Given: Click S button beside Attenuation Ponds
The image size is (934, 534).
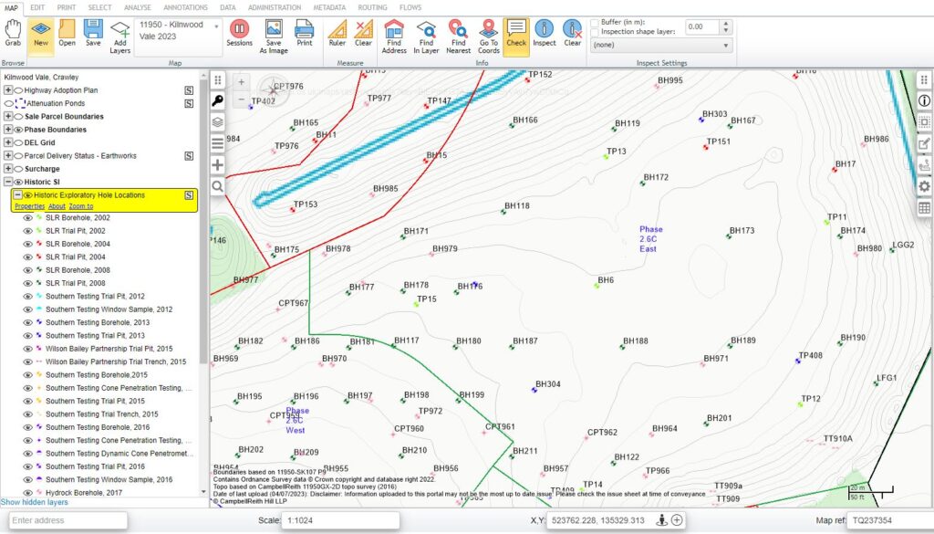Looking at the screenshot, I should pyautogui.click(x=189, y=104).
